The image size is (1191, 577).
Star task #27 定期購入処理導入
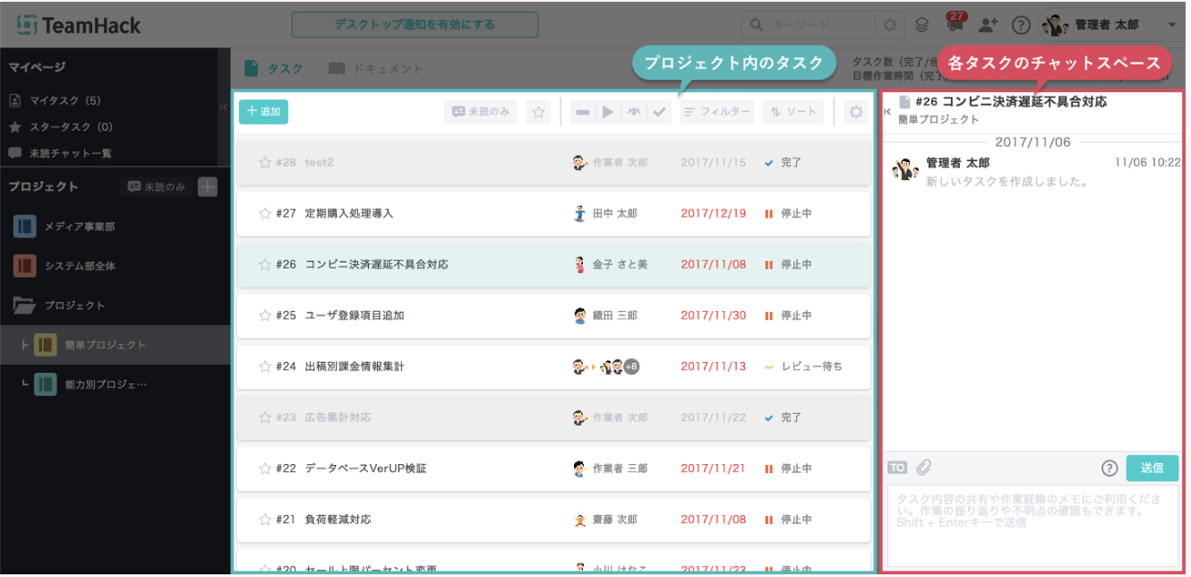click(264, 213)
